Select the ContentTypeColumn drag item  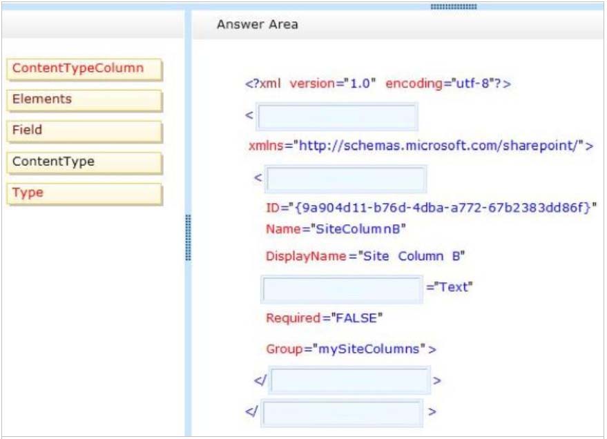click(84, 69)
